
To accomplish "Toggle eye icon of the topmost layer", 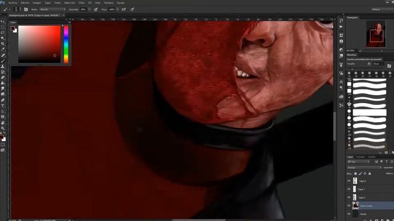I will [x=349, y=180].
